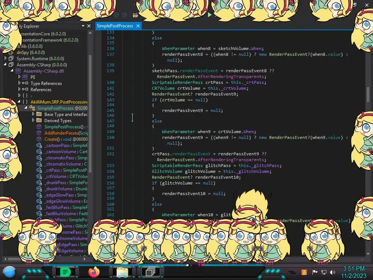Click the Assembly-CSharp (0.0.0.0) assembly icon
The height and width of the screenshot is (280, 373).
pyautogui.click(x=11, y=65)
